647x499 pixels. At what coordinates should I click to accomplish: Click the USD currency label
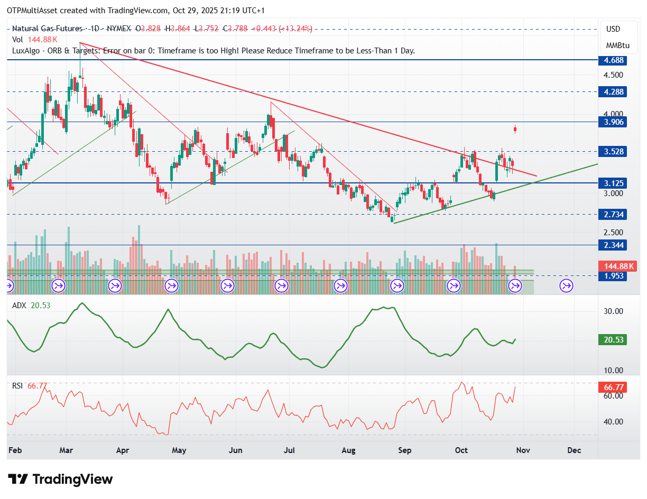(613, 29)
